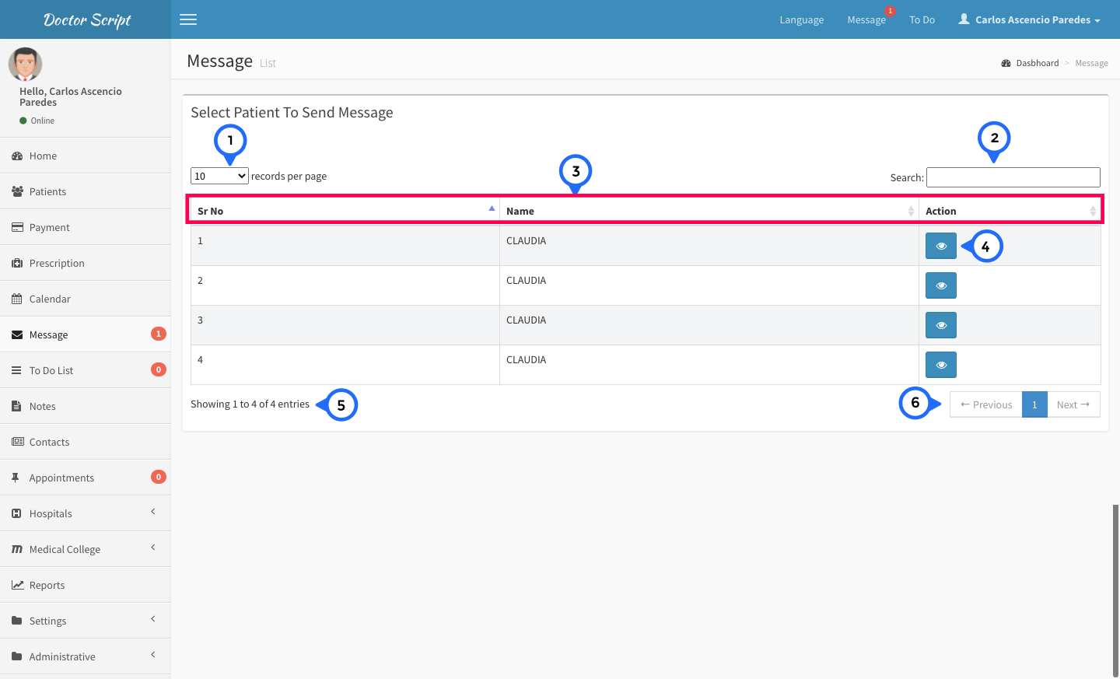Click the Payment credit card icon
Image resolution: width=1120 pixels, height=679 pixels.
point(17,227)
